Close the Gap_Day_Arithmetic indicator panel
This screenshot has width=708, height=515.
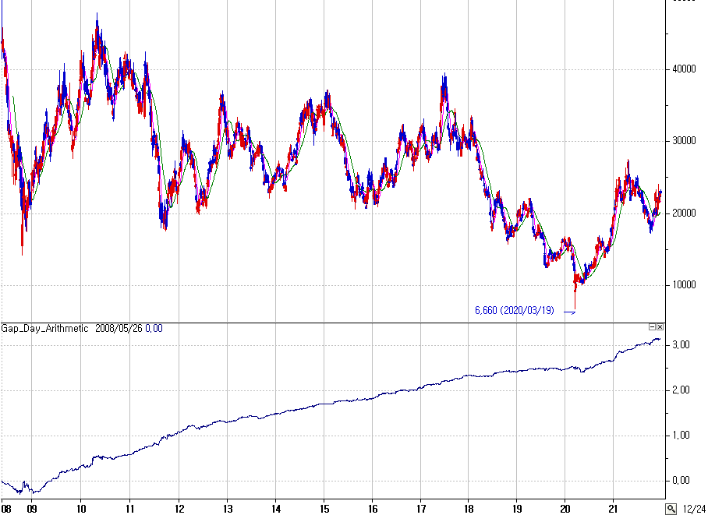click(660, 326)
